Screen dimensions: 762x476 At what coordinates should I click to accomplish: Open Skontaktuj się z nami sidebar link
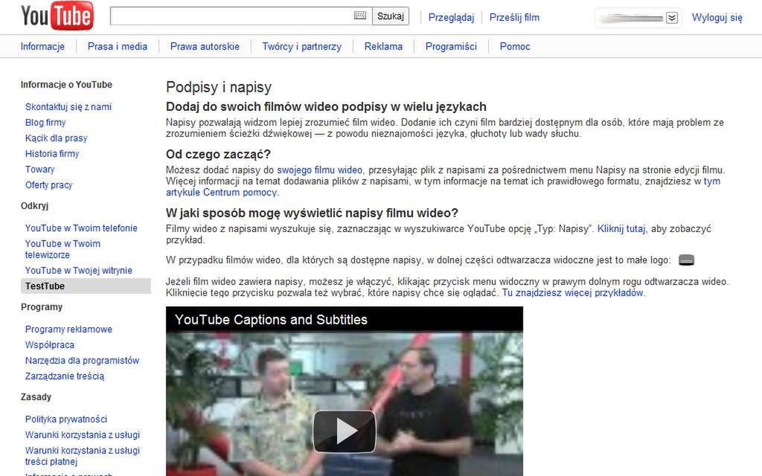pyautogui.click(x=68, y=107)
